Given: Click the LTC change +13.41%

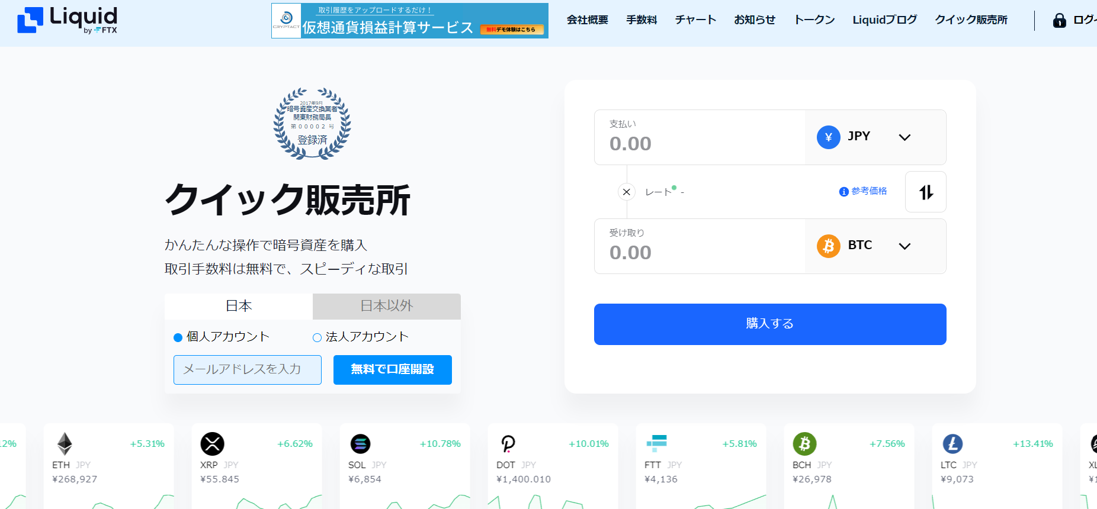Looking at the screenshot, I should click(1033, 444).
